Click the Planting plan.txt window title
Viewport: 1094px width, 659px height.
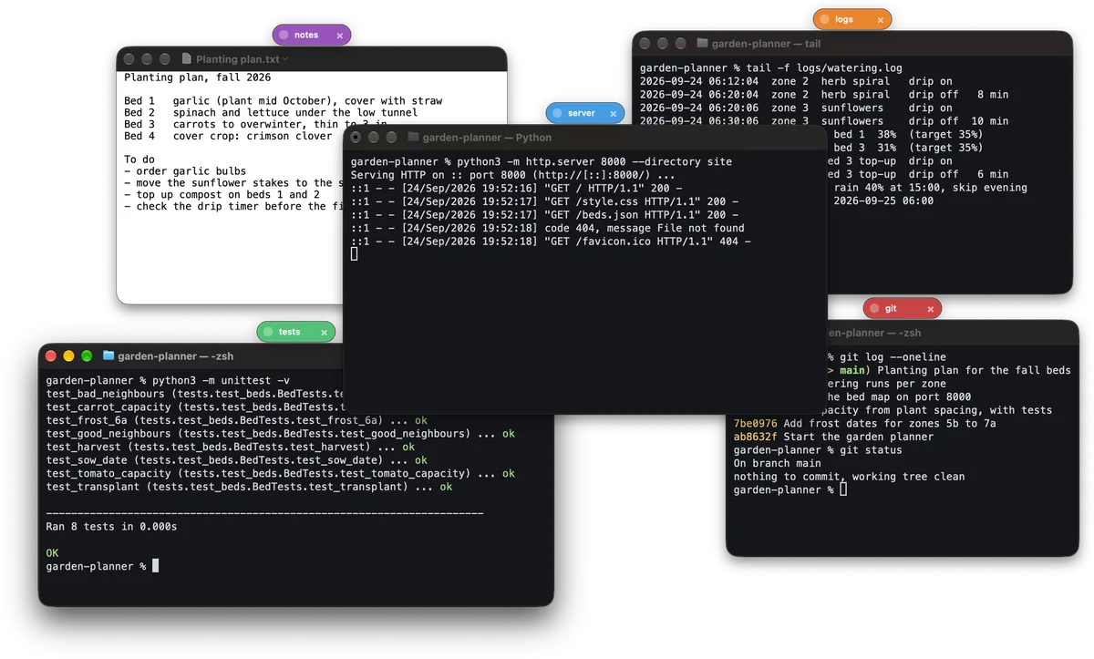click(x=237, y=59)
